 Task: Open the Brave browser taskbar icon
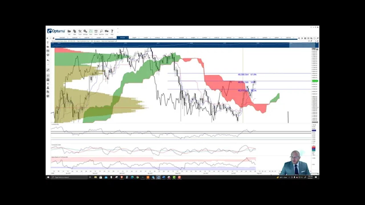[121, 177]
